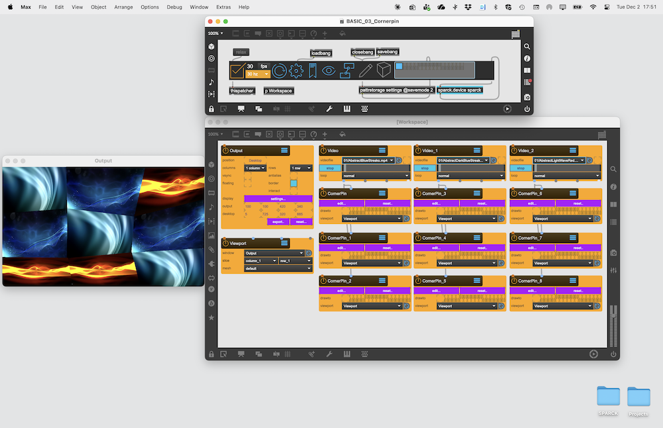This screenshot has height=428, width=663.
Task: Open the hamburger menu on the Output node
Action: coord(284,151)
